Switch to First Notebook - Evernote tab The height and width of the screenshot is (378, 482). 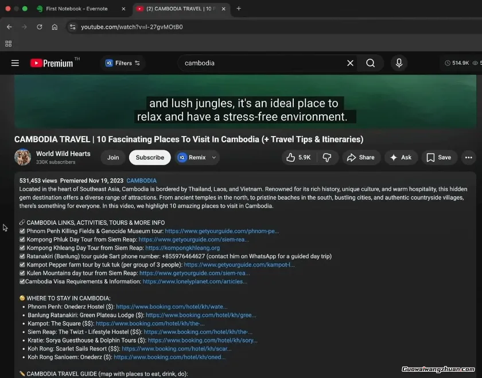(76, 9)
